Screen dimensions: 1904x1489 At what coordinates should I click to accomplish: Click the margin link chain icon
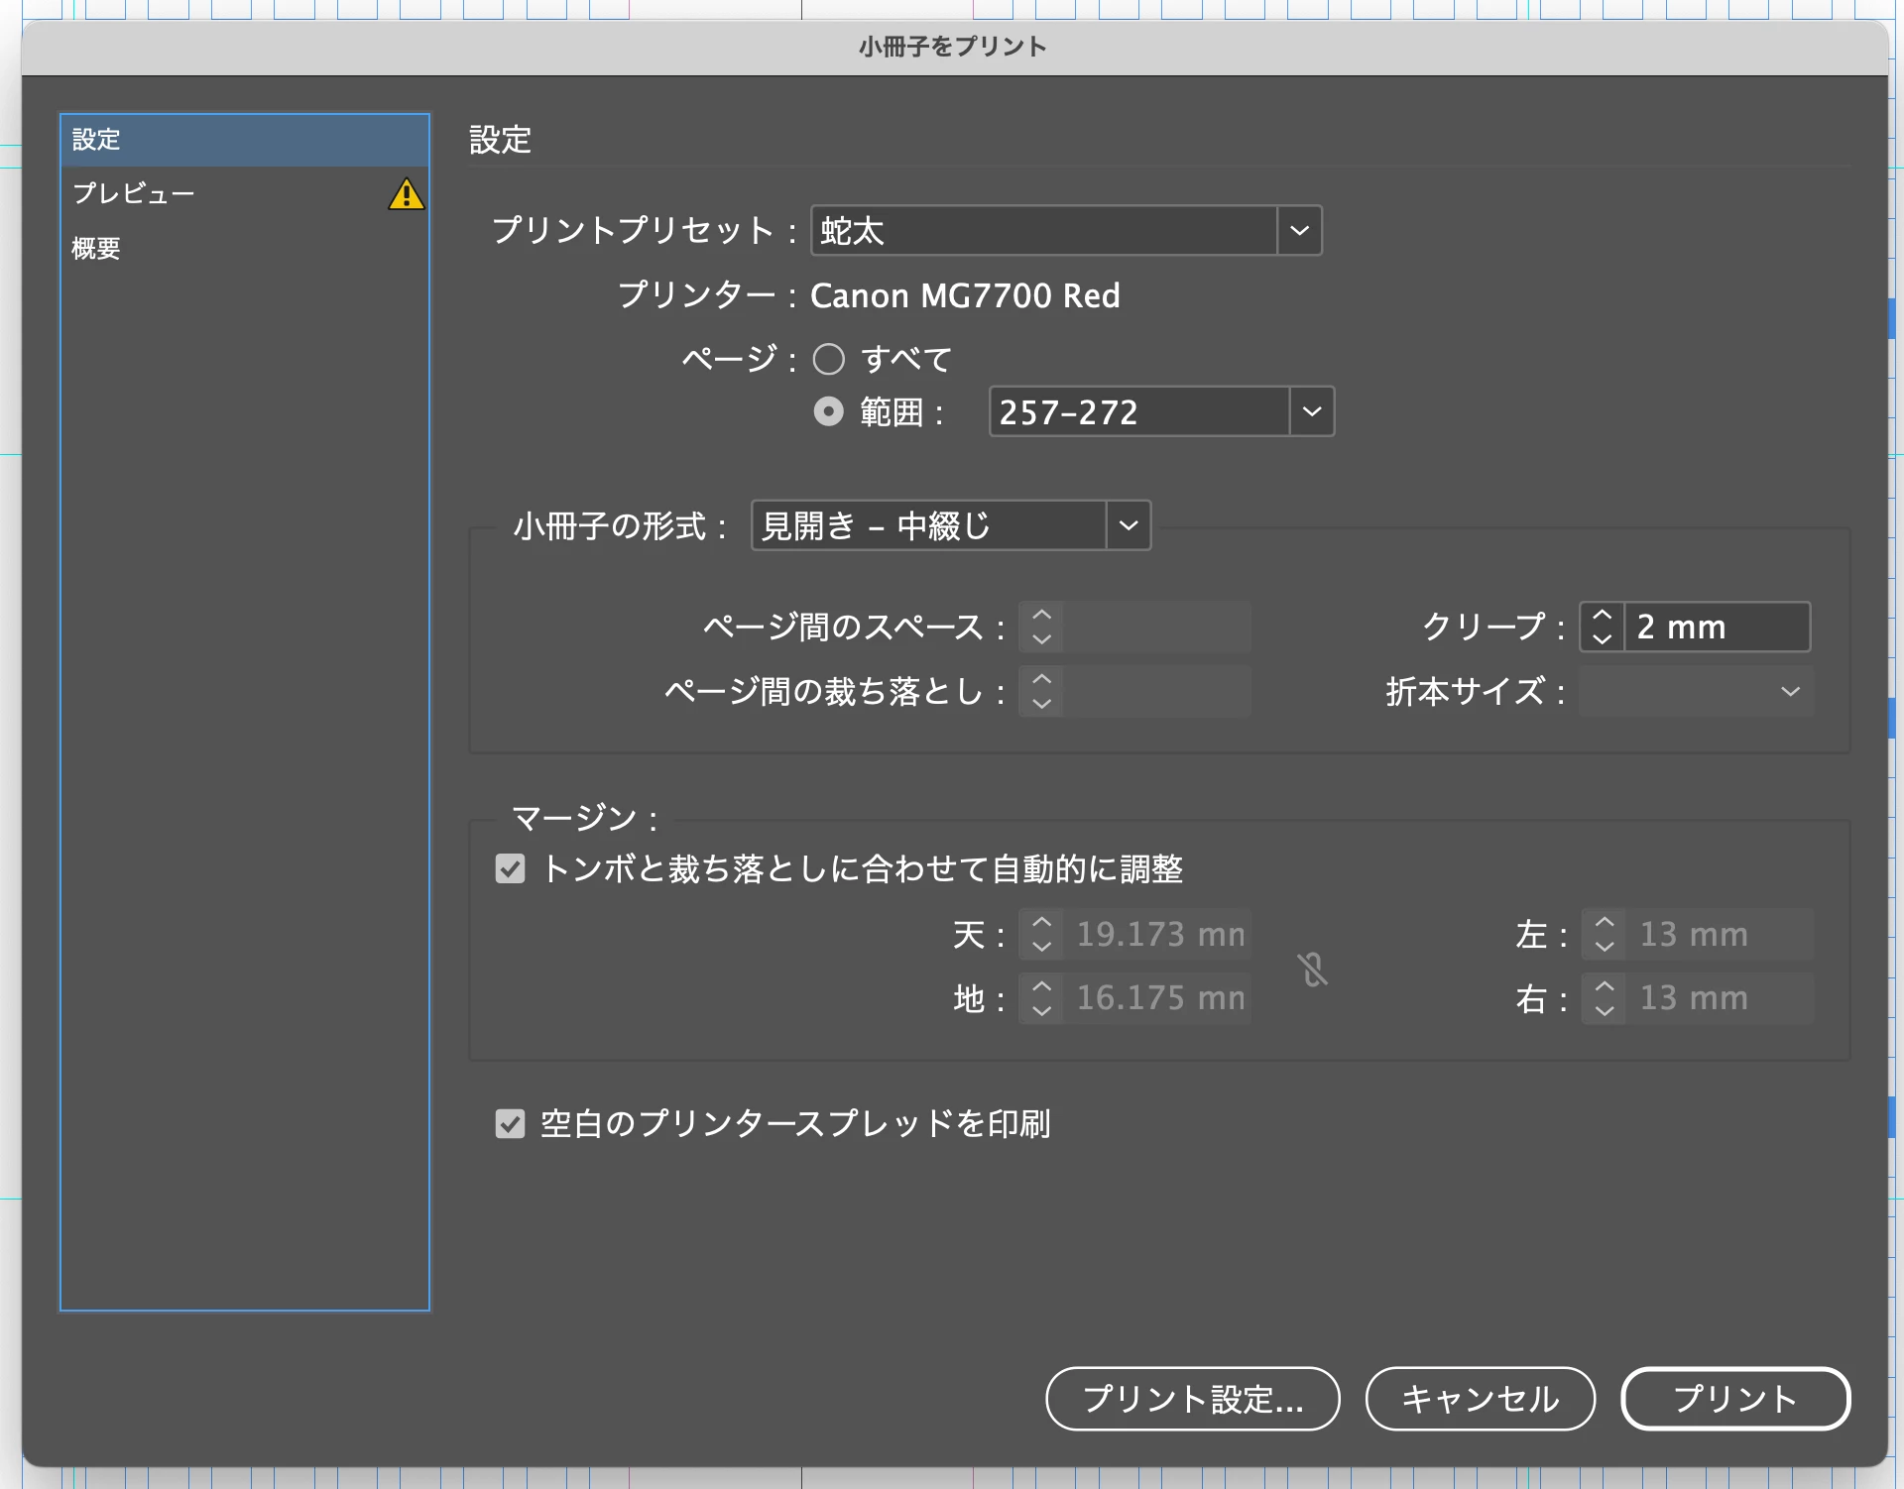[1312, 969]
